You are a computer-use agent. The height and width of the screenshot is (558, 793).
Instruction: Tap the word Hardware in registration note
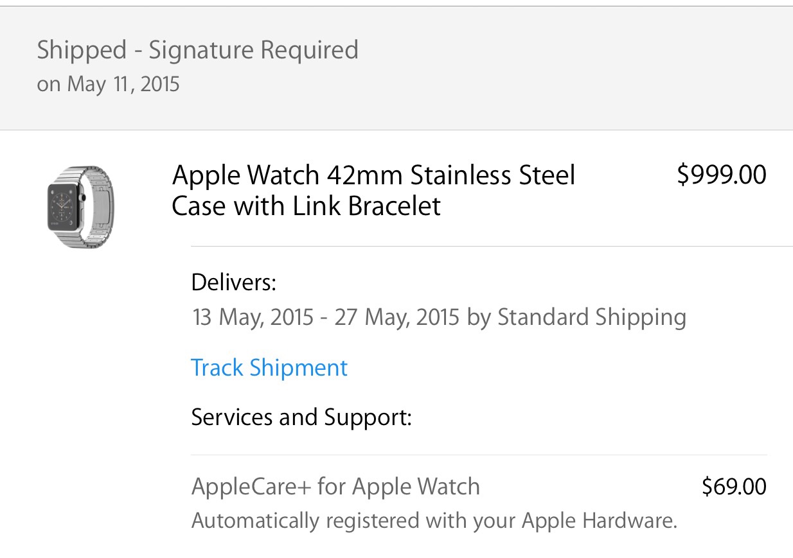pyautogui.click(x=629, y=520)
